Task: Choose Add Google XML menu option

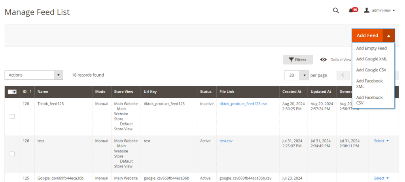Action: 371,59
